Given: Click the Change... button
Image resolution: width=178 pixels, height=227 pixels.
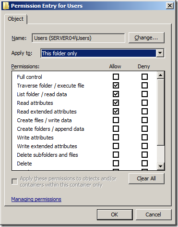Looking at the screenshot, I should pyautogui.click(x=146, y=38).
